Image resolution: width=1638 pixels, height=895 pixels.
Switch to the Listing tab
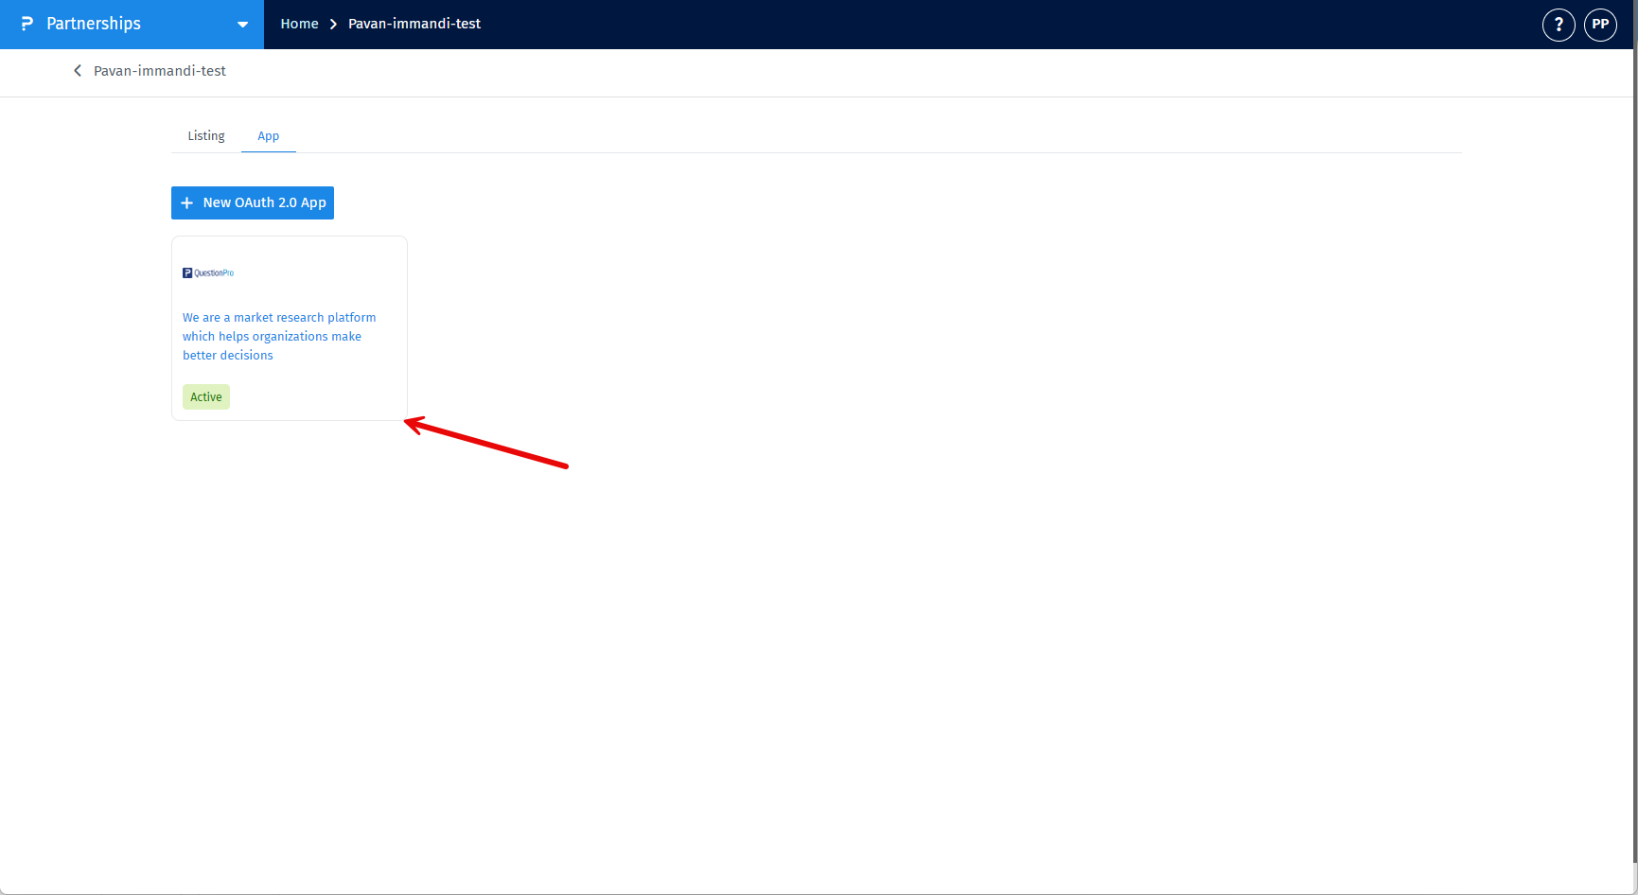[206, 135]
